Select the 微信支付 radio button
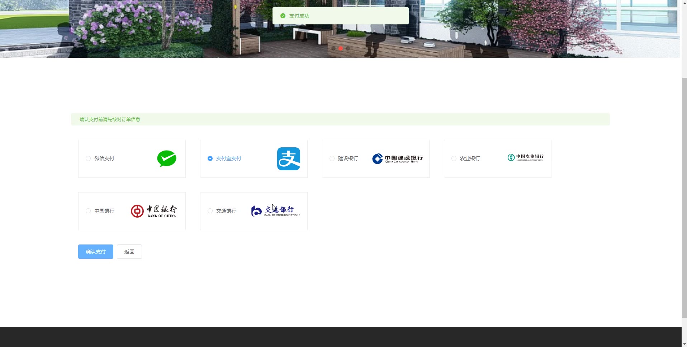Image resolution: width=687 pixels, height=347 pixels. (x=88, y=158)
